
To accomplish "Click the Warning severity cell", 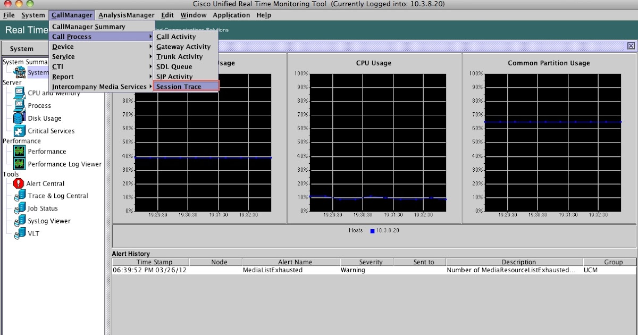I will 367,270.
